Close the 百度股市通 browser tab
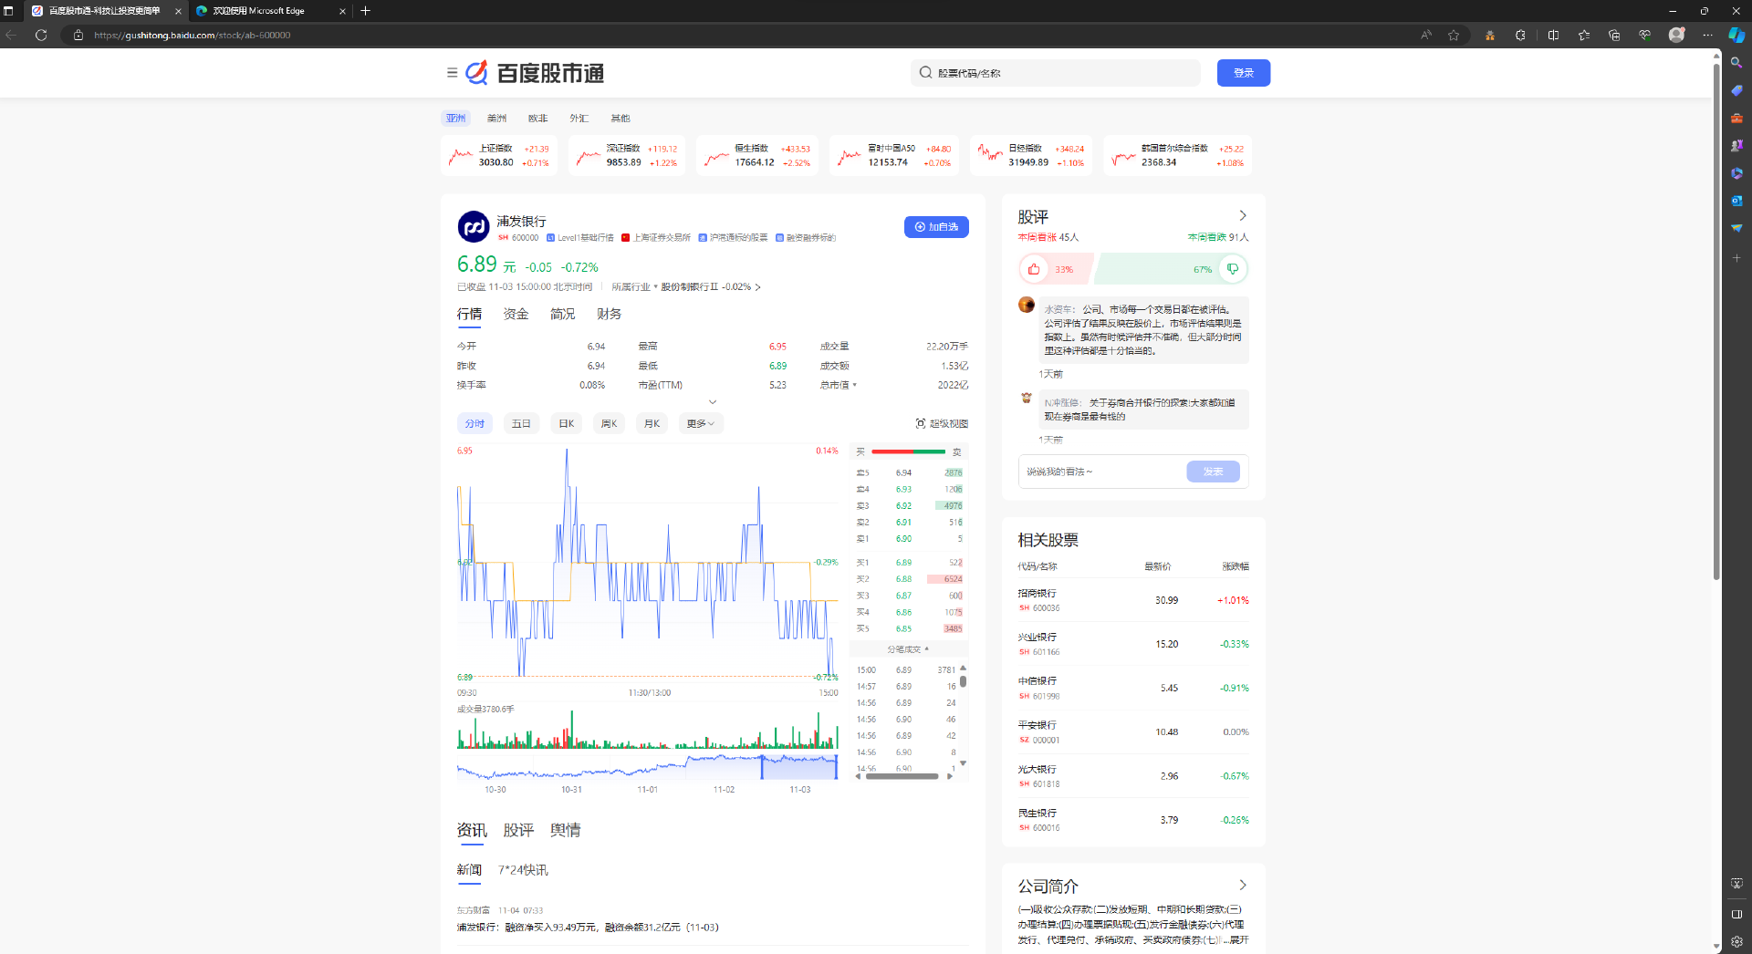Image resolution: width=1752 pixels, height=954 pixels. pos(178,11)
